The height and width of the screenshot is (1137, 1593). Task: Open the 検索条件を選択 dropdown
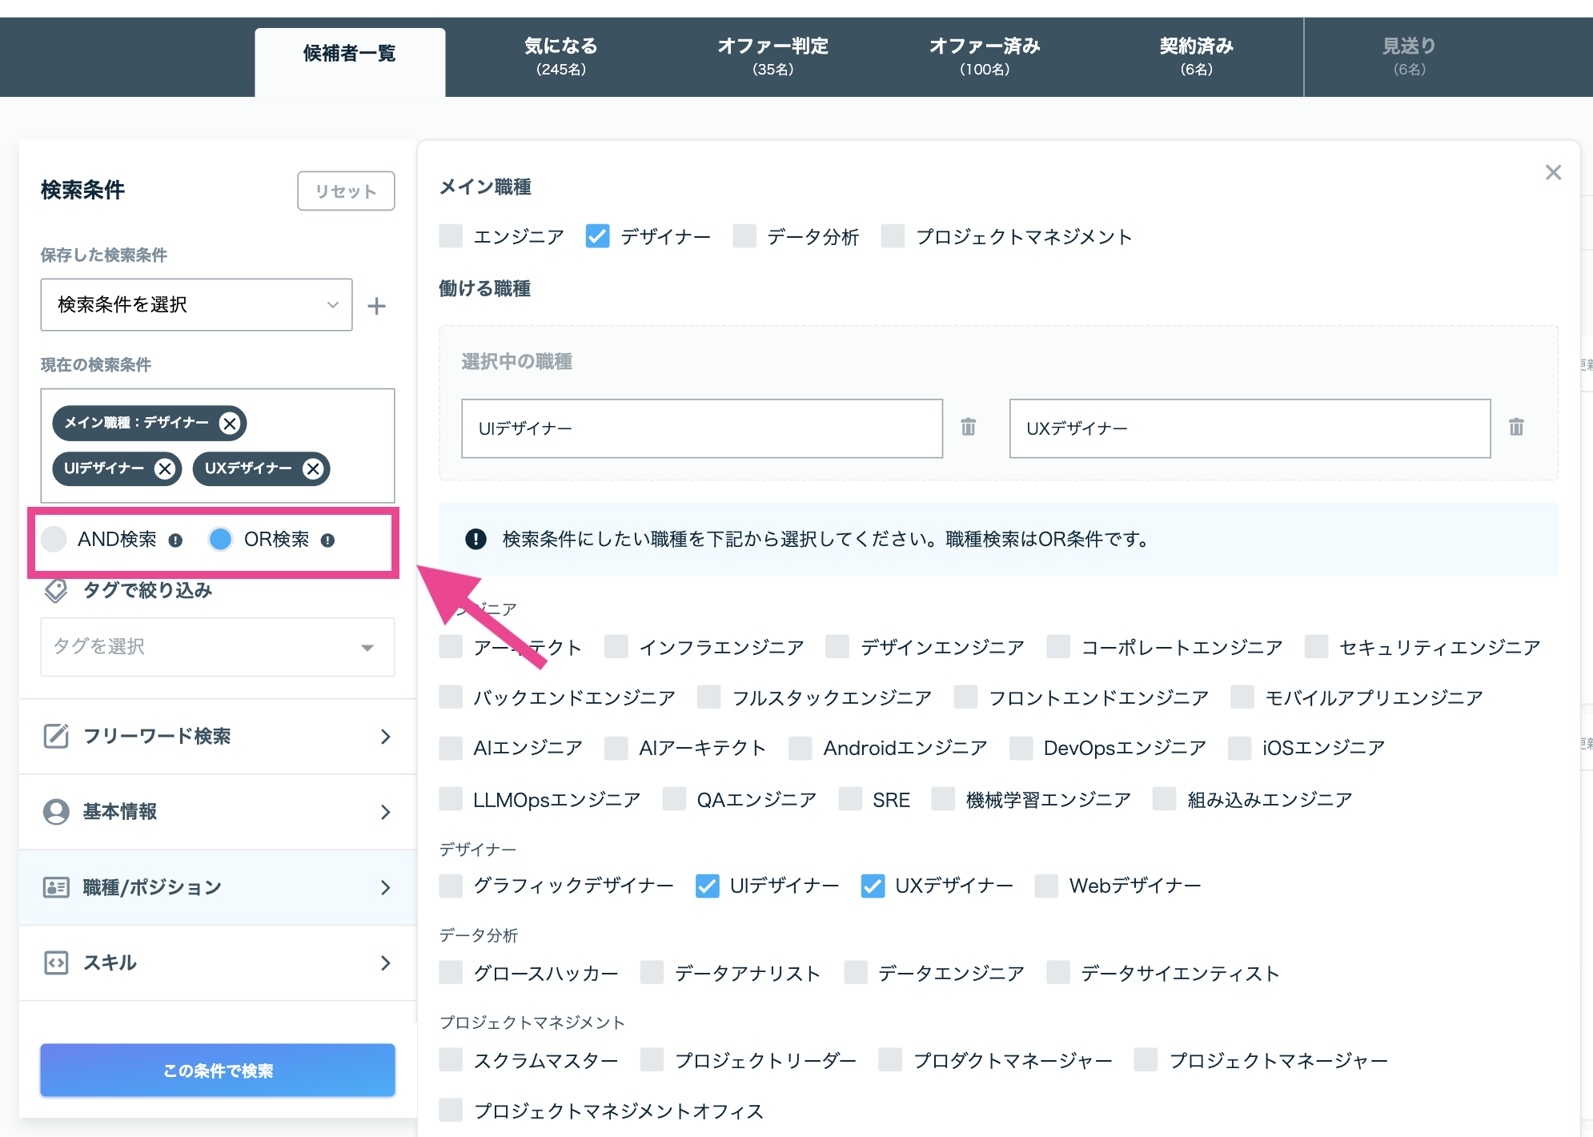196,304
